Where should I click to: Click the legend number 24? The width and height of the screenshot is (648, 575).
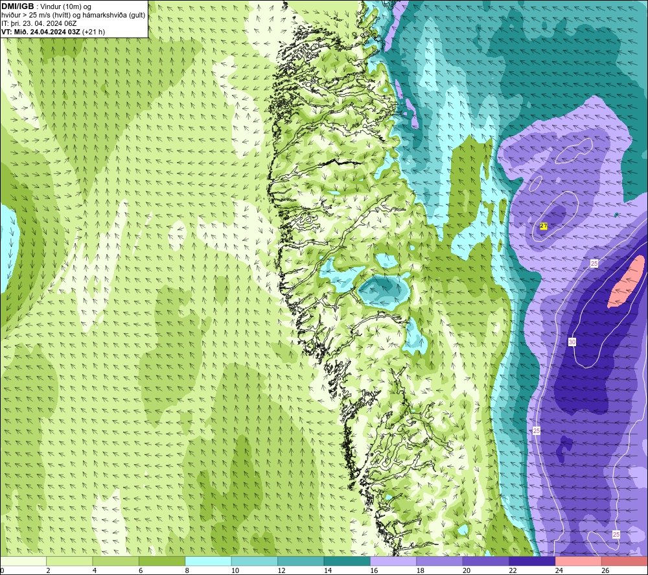point(559,570)
